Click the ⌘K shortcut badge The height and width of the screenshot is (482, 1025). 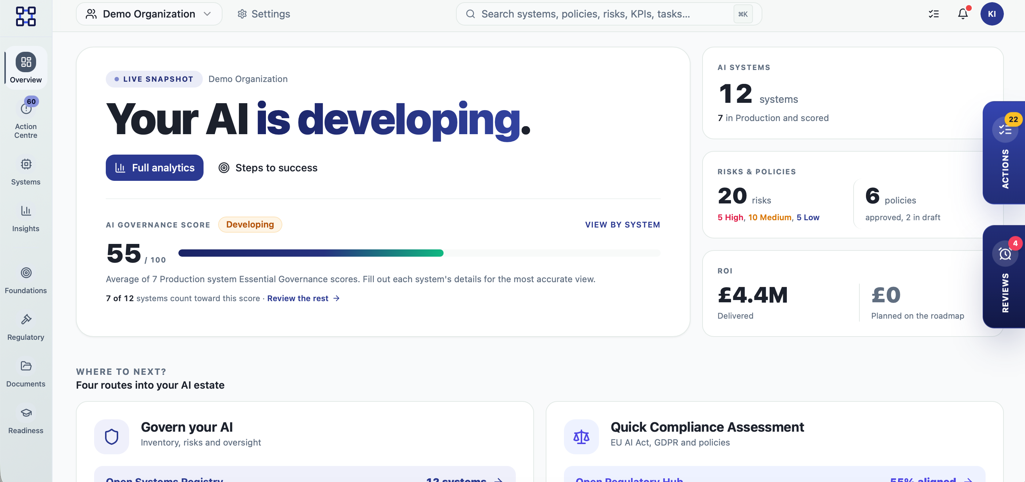[743, 14]
